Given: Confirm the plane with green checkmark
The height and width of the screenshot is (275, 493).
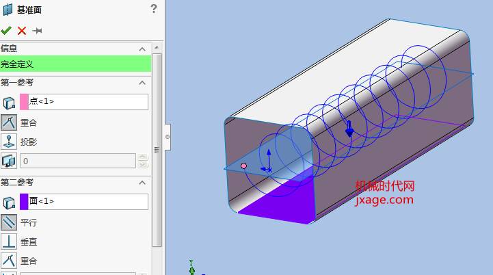Looking at the screenshot, I should click(6, 31).
